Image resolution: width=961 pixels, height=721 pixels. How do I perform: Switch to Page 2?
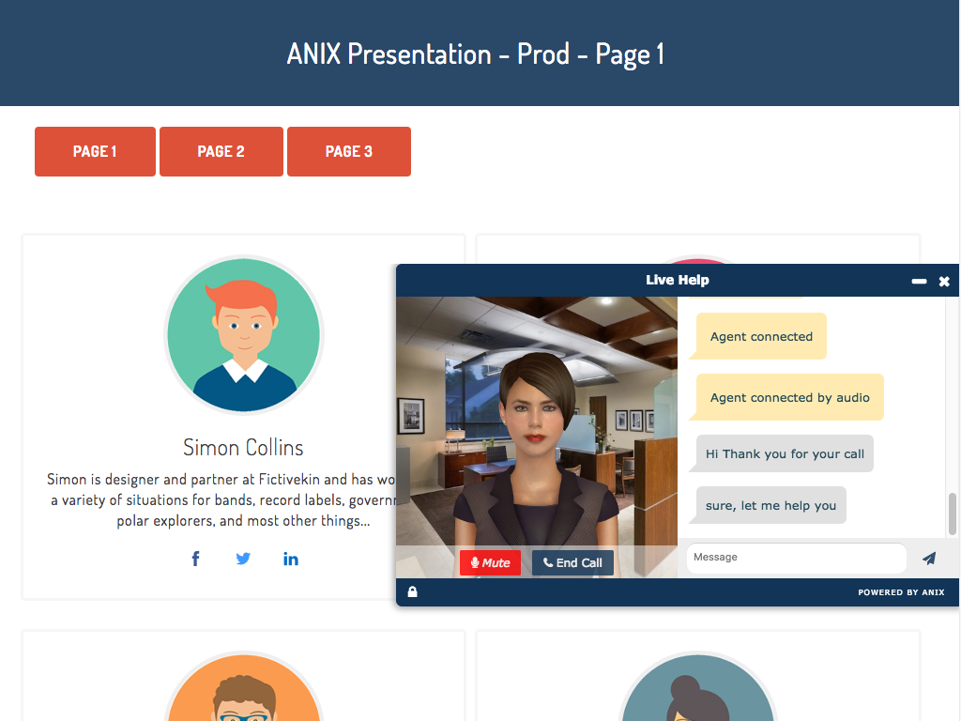pyautogui.click(x=221, y=151)
